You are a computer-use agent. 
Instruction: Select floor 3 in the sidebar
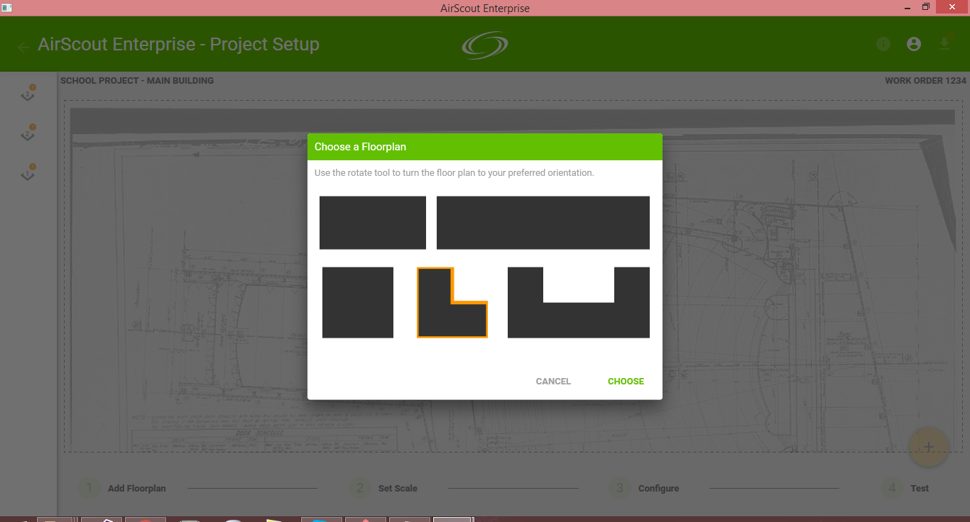28,94
